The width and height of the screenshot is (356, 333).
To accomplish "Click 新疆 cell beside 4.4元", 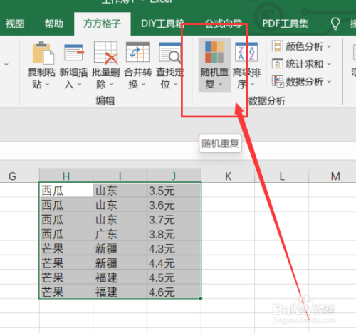I will 120,263.
